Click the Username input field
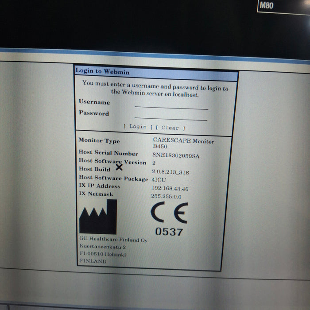Viewport: 310px width, 310px height. (171, 105)
